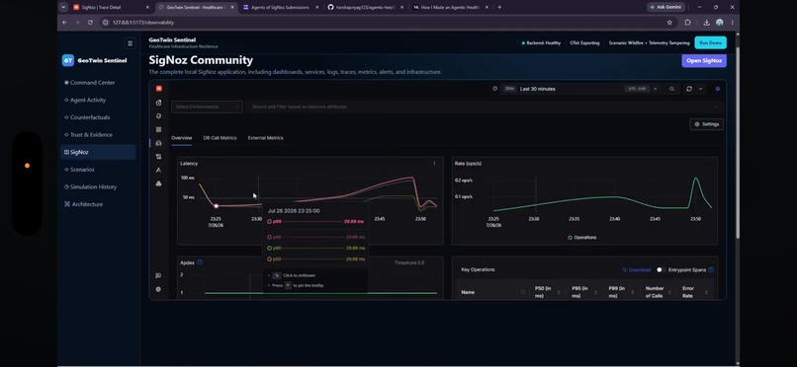Toggle p50 series in Latency tooltip legend
This screenshot has width=797, height=367.
pyautogui.click(x=316, y=259)
